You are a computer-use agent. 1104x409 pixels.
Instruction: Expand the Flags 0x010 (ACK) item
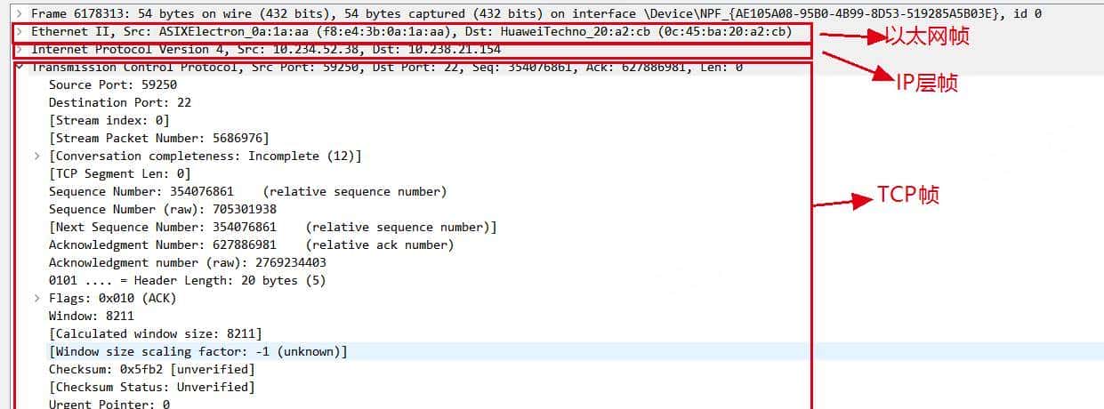(x=36, y=299)
